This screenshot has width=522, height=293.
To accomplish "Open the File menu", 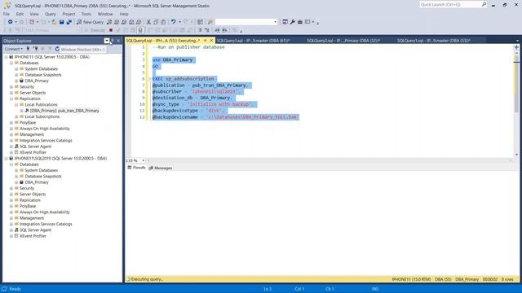I will 7,14.
